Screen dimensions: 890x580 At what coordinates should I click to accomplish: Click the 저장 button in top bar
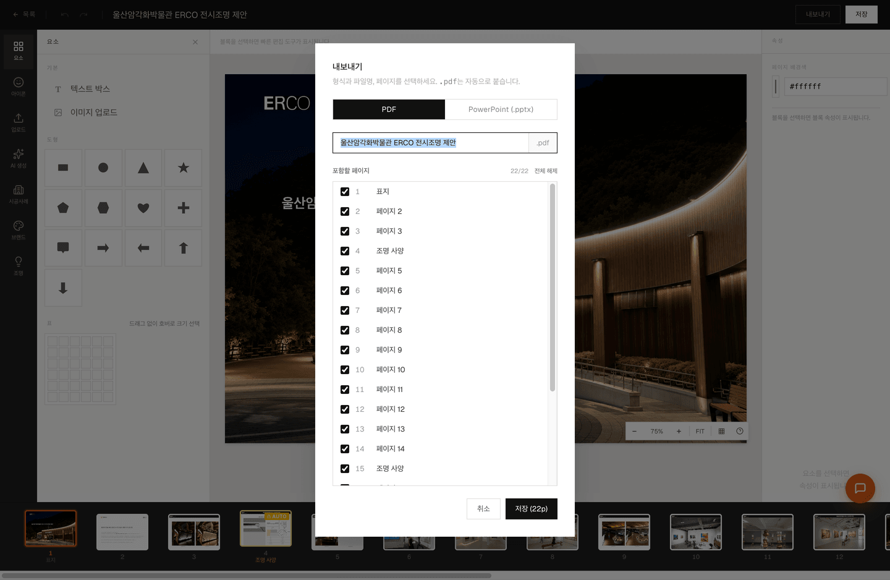tap(862, 14)
